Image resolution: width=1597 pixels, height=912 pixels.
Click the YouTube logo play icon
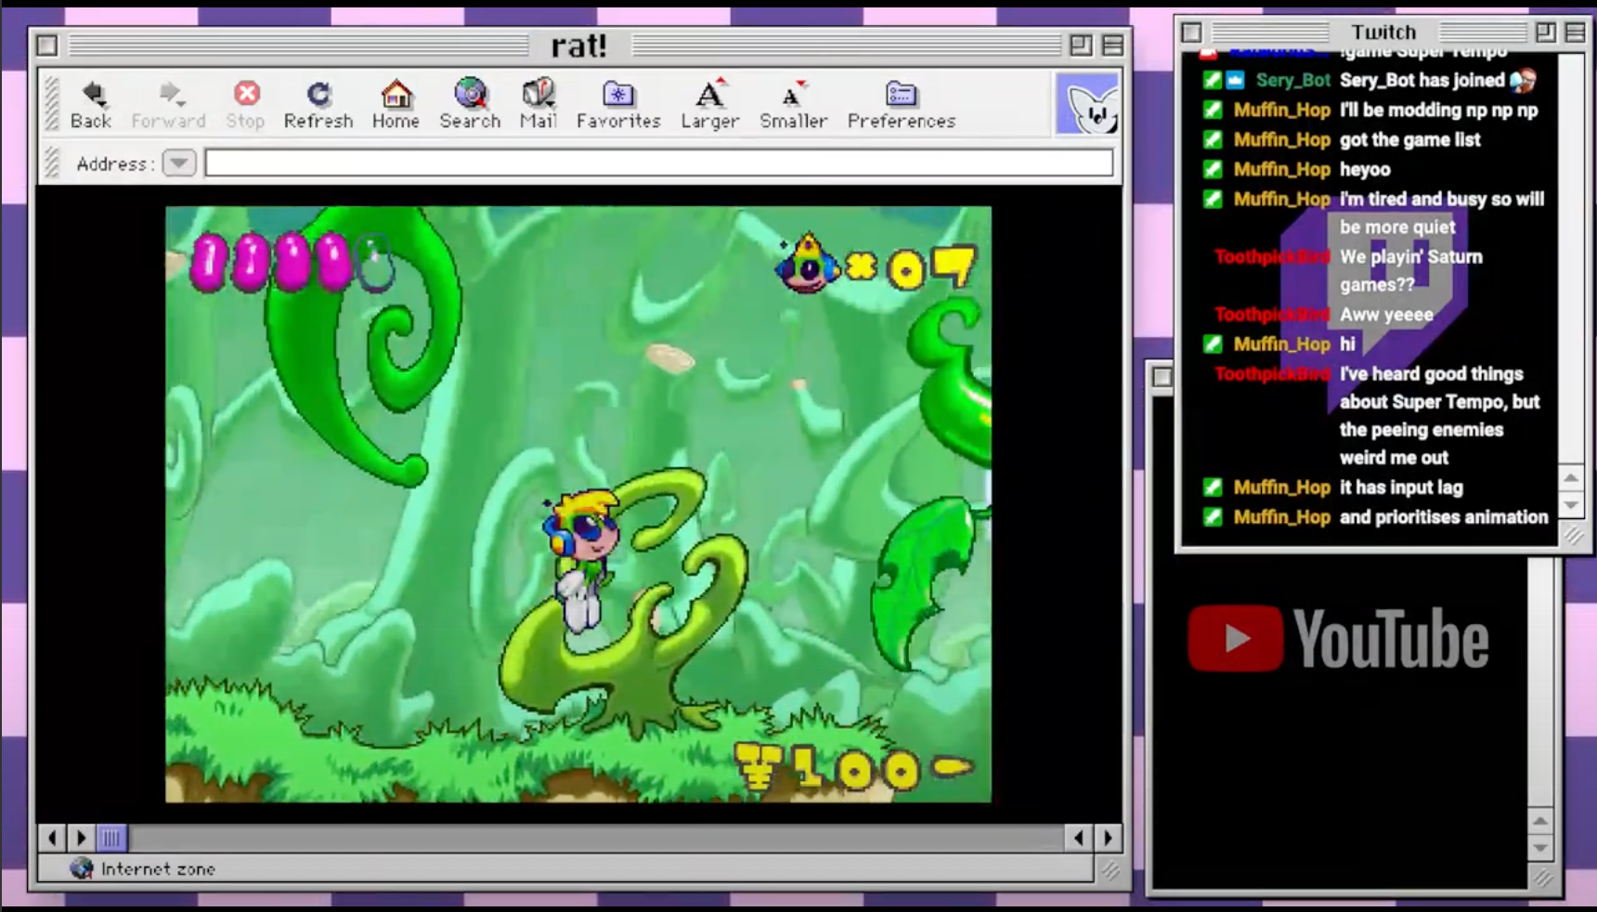1235,638
